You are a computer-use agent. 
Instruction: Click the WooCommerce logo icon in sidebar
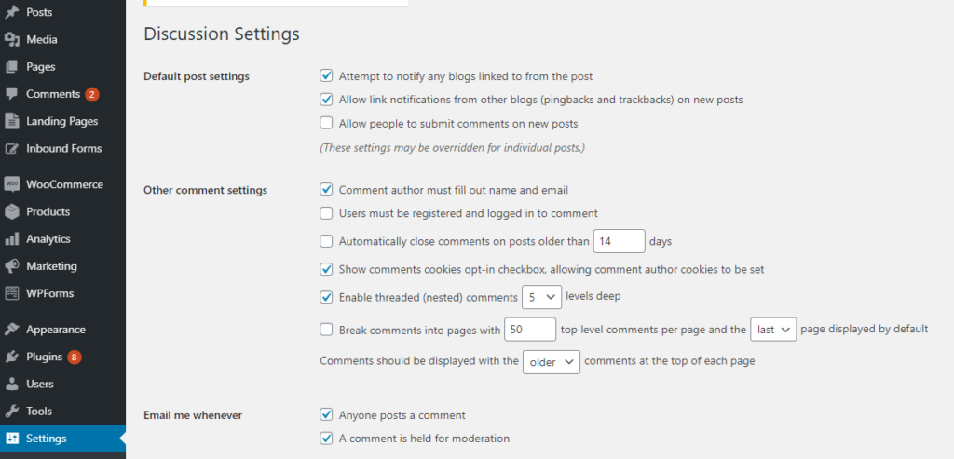tap(11, 184)
